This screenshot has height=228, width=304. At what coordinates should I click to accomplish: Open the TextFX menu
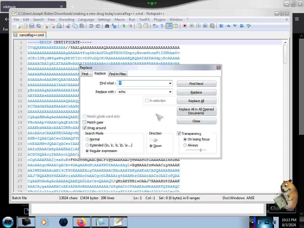144,20
